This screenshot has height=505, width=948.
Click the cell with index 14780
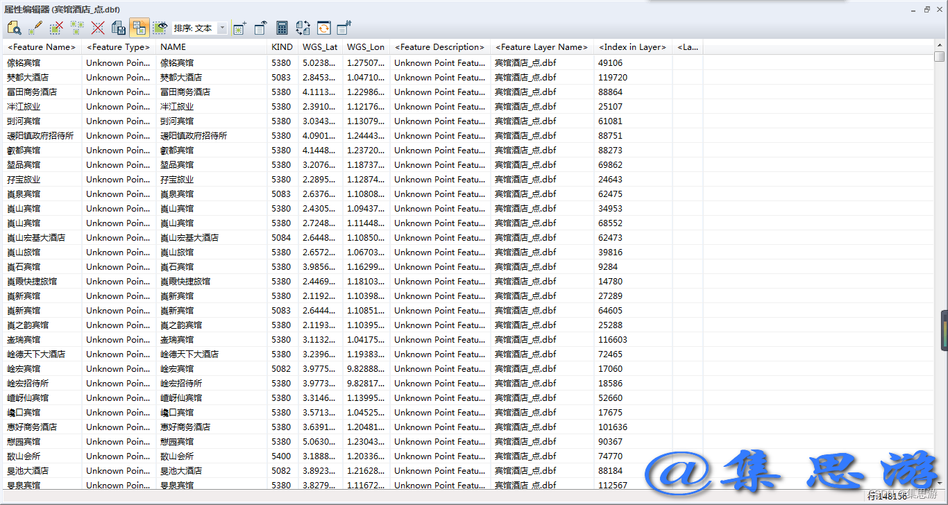633,281
